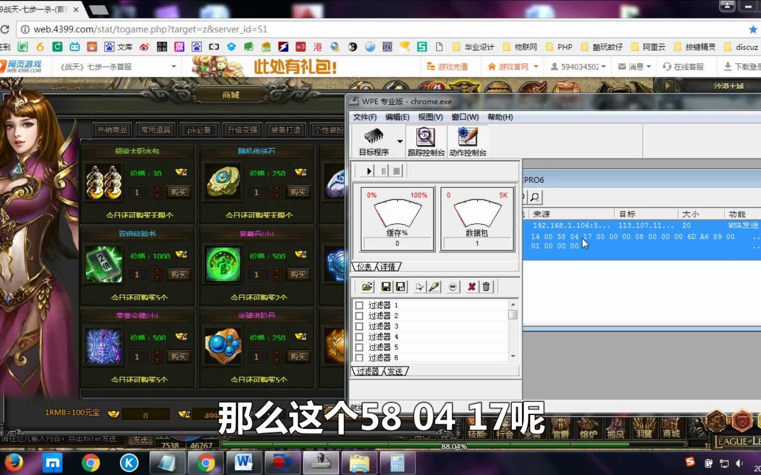This screenshot has height=475, width=761.
Task: Select the 过滤器 tab in WPE
Action: (368, 371)
